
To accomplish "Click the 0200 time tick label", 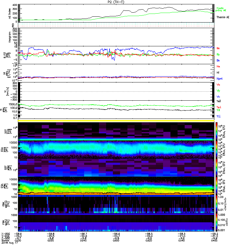I will tap(18, 241).
